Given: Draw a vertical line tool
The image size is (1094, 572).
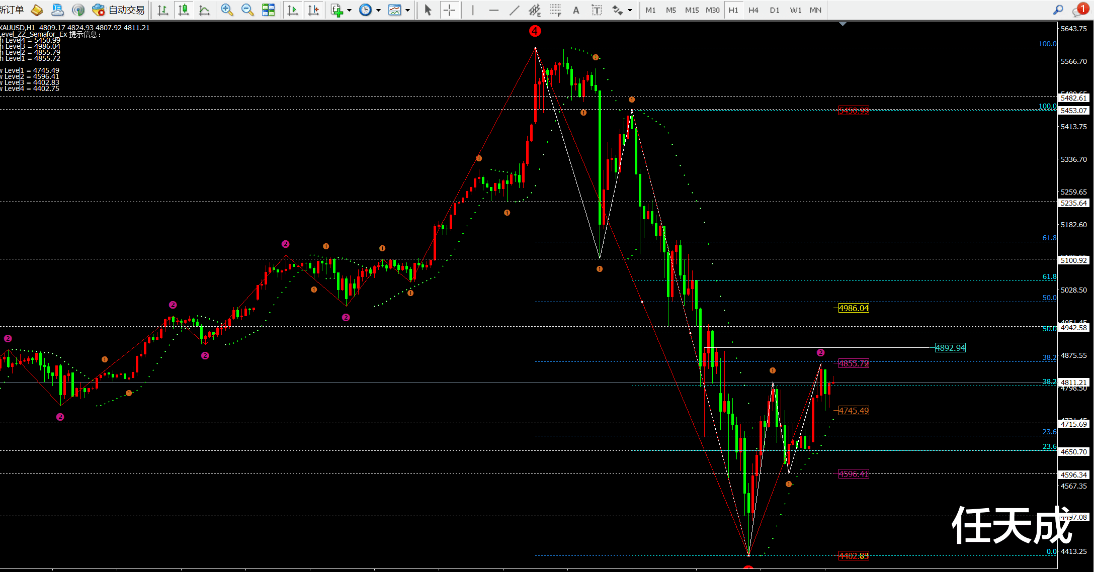Looking at the screenshot, I should tap(473, 10).
